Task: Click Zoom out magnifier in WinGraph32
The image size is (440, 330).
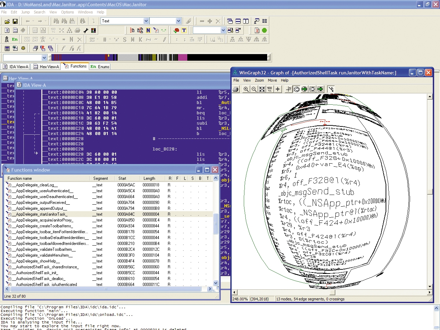Action: coord(254,89)
